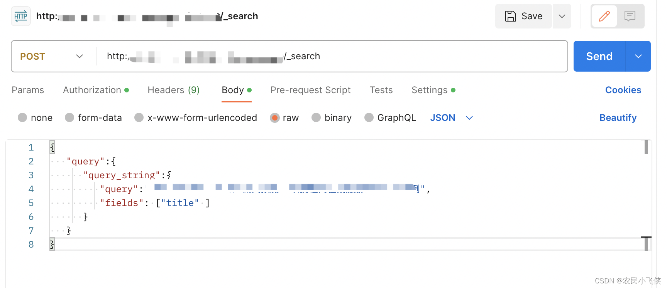Click the pencil edit icon
667x288 pixels.
tap(604, 16)
